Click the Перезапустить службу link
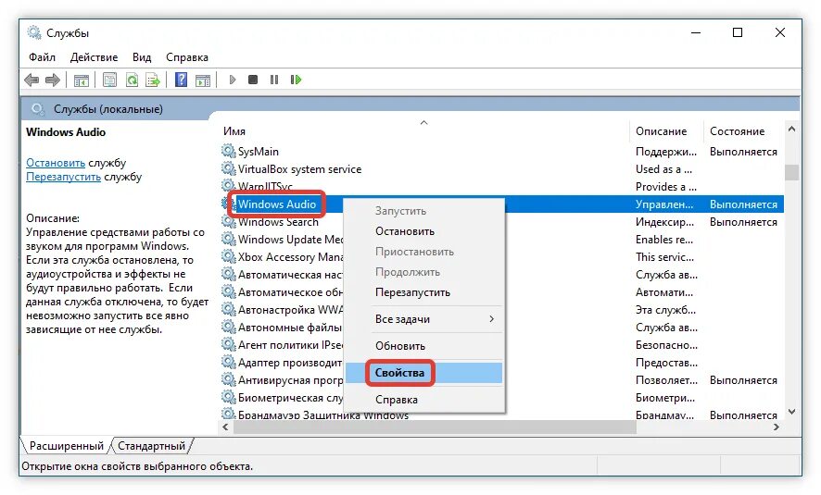821x495 pixels. point(63,177)
